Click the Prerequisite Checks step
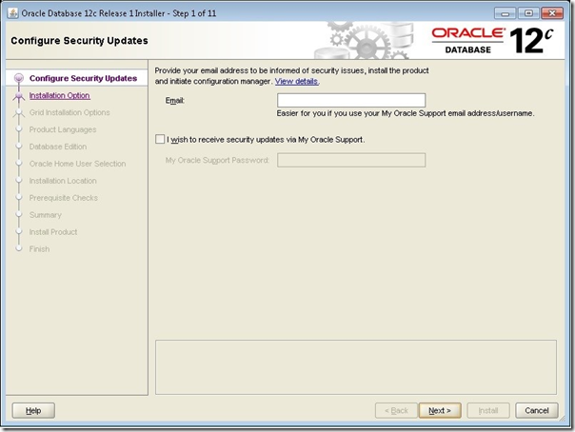Screen dimensions: 575x432 [64, 198]
